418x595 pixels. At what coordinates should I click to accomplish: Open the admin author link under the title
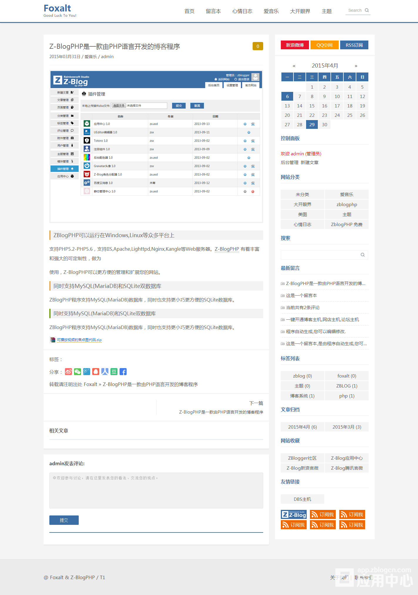(107, 57)
